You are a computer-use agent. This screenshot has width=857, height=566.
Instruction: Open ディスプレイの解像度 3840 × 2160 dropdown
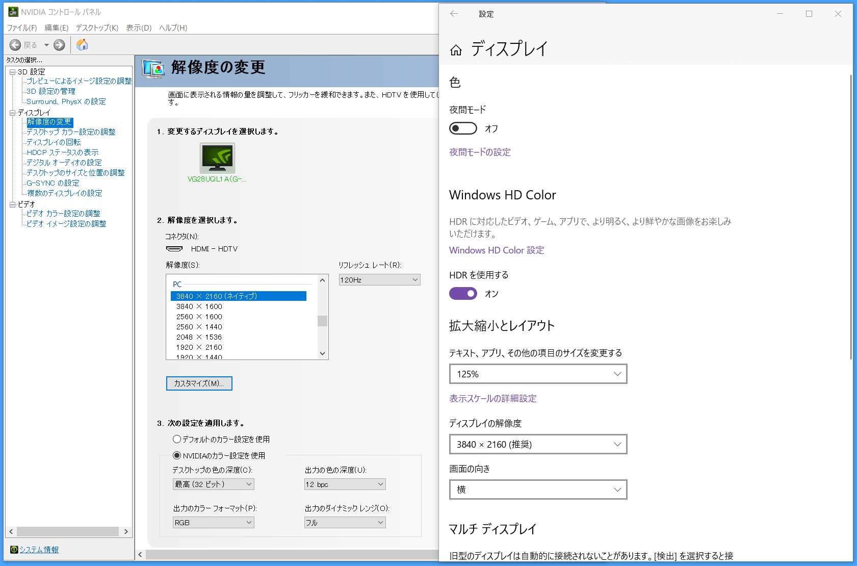(x=538, y=444)
